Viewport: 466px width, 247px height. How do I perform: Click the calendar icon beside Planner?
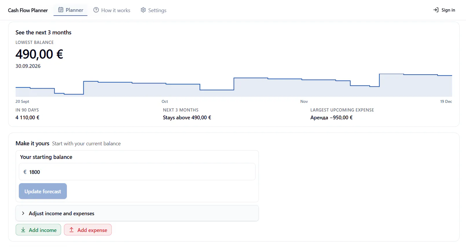point(61,10)
